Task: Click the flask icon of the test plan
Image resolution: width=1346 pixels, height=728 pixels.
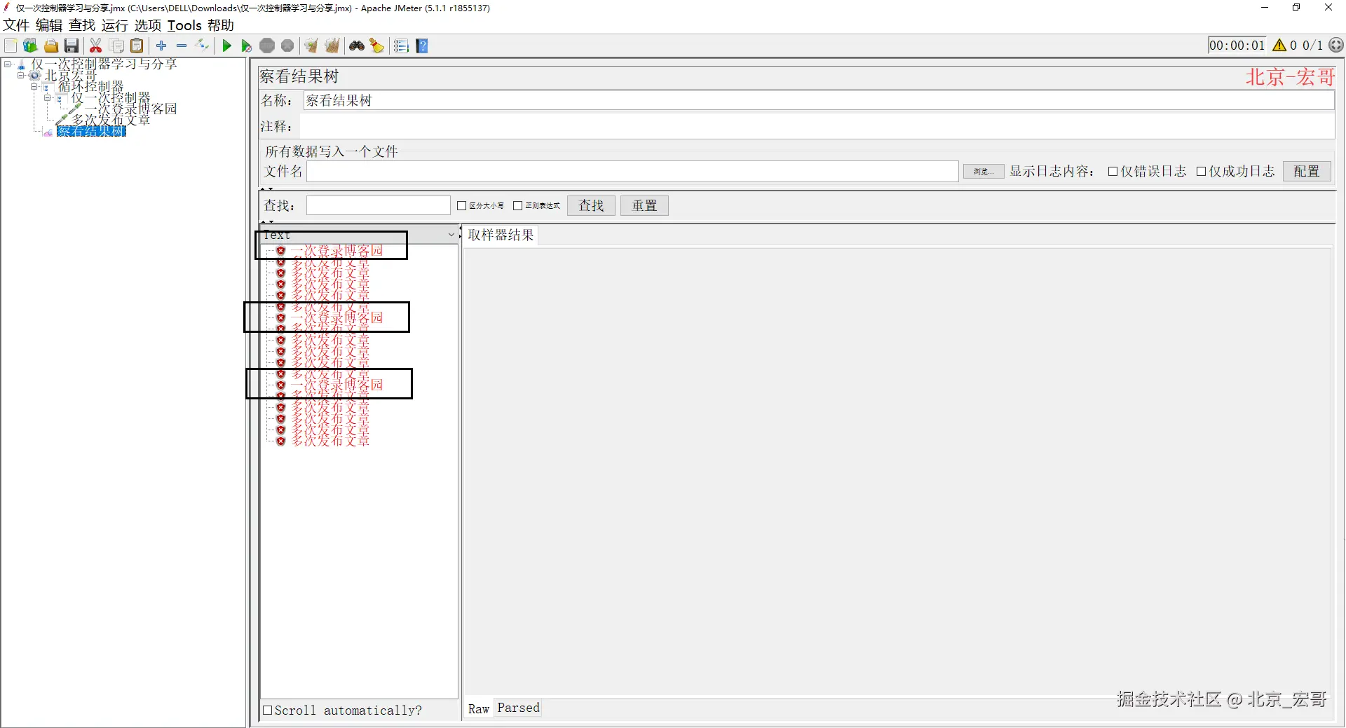Action: pyautogui.click(x=21, y=64)
